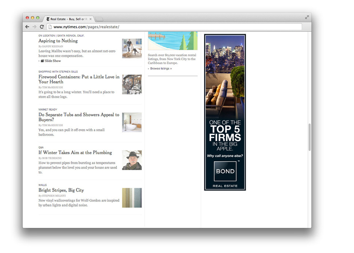This screenshot has height=253, width=354.
Task: Click the BOB TEDESCHI byline
Action: pos(52,158)
